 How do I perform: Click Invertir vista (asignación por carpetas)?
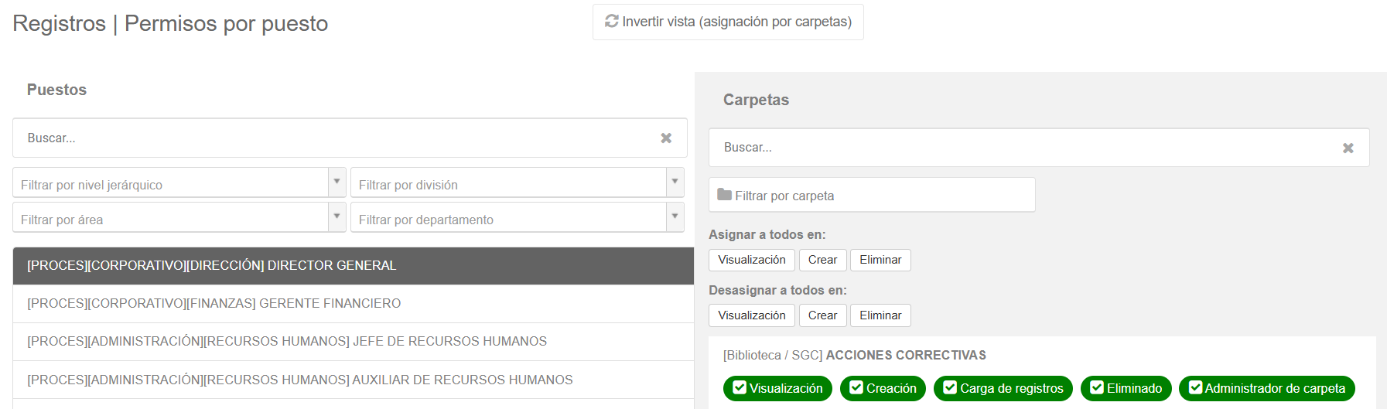(x=728, y=22)
